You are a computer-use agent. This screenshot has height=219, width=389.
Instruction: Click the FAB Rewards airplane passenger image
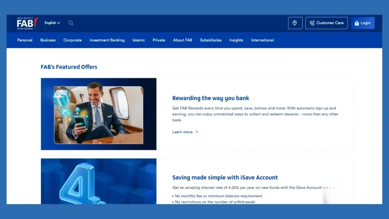tap(99, 114)
